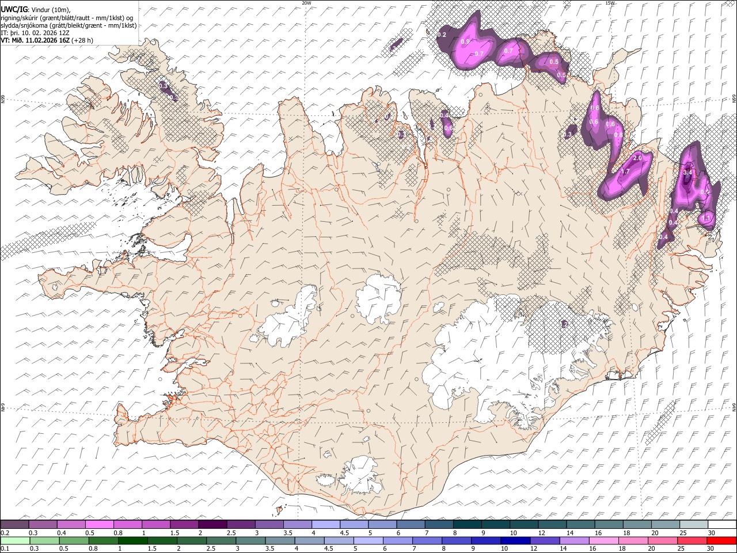Pick the rain-scale swatch starting at 7
Image resolution: width=737 pixels, height=553 pixels.
[427, 540]
